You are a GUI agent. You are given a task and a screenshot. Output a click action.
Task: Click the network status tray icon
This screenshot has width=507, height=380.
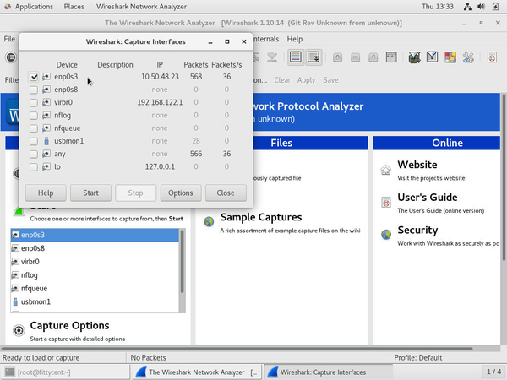pos(467,7)
